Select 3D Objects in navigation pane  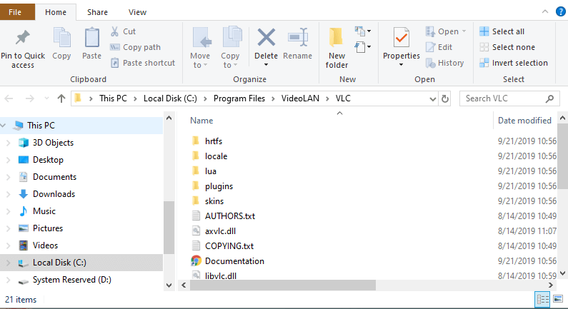tap(53, 143)
